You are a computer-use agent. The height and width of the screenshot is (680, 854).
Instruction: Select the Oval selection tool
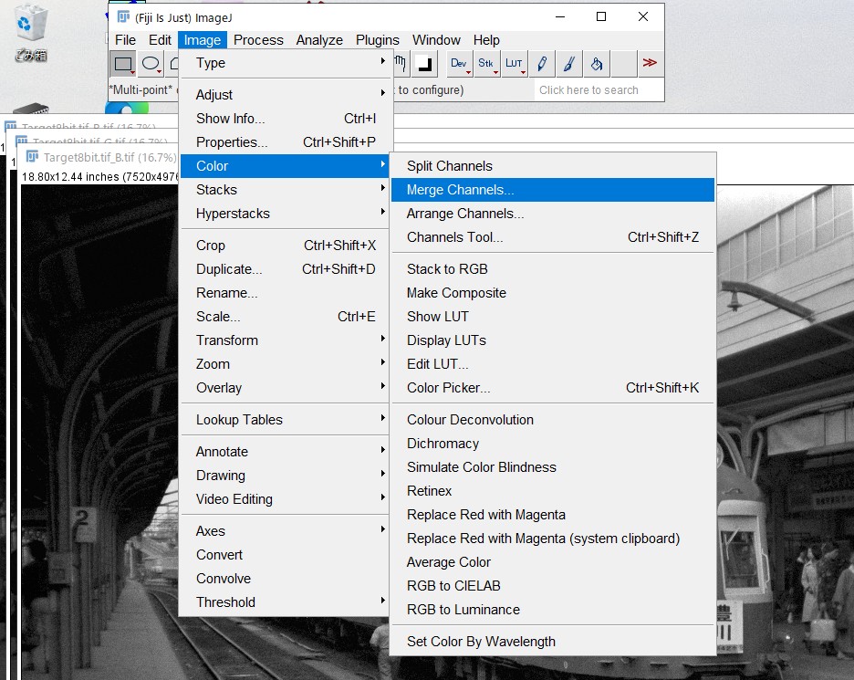coord(151,64)
